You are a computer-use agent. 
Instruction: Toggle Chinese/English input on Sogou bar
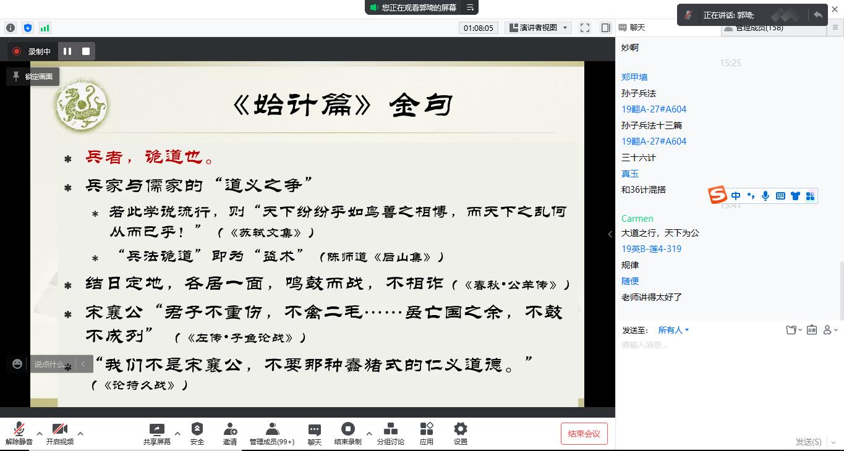click(x=736, y=195)
